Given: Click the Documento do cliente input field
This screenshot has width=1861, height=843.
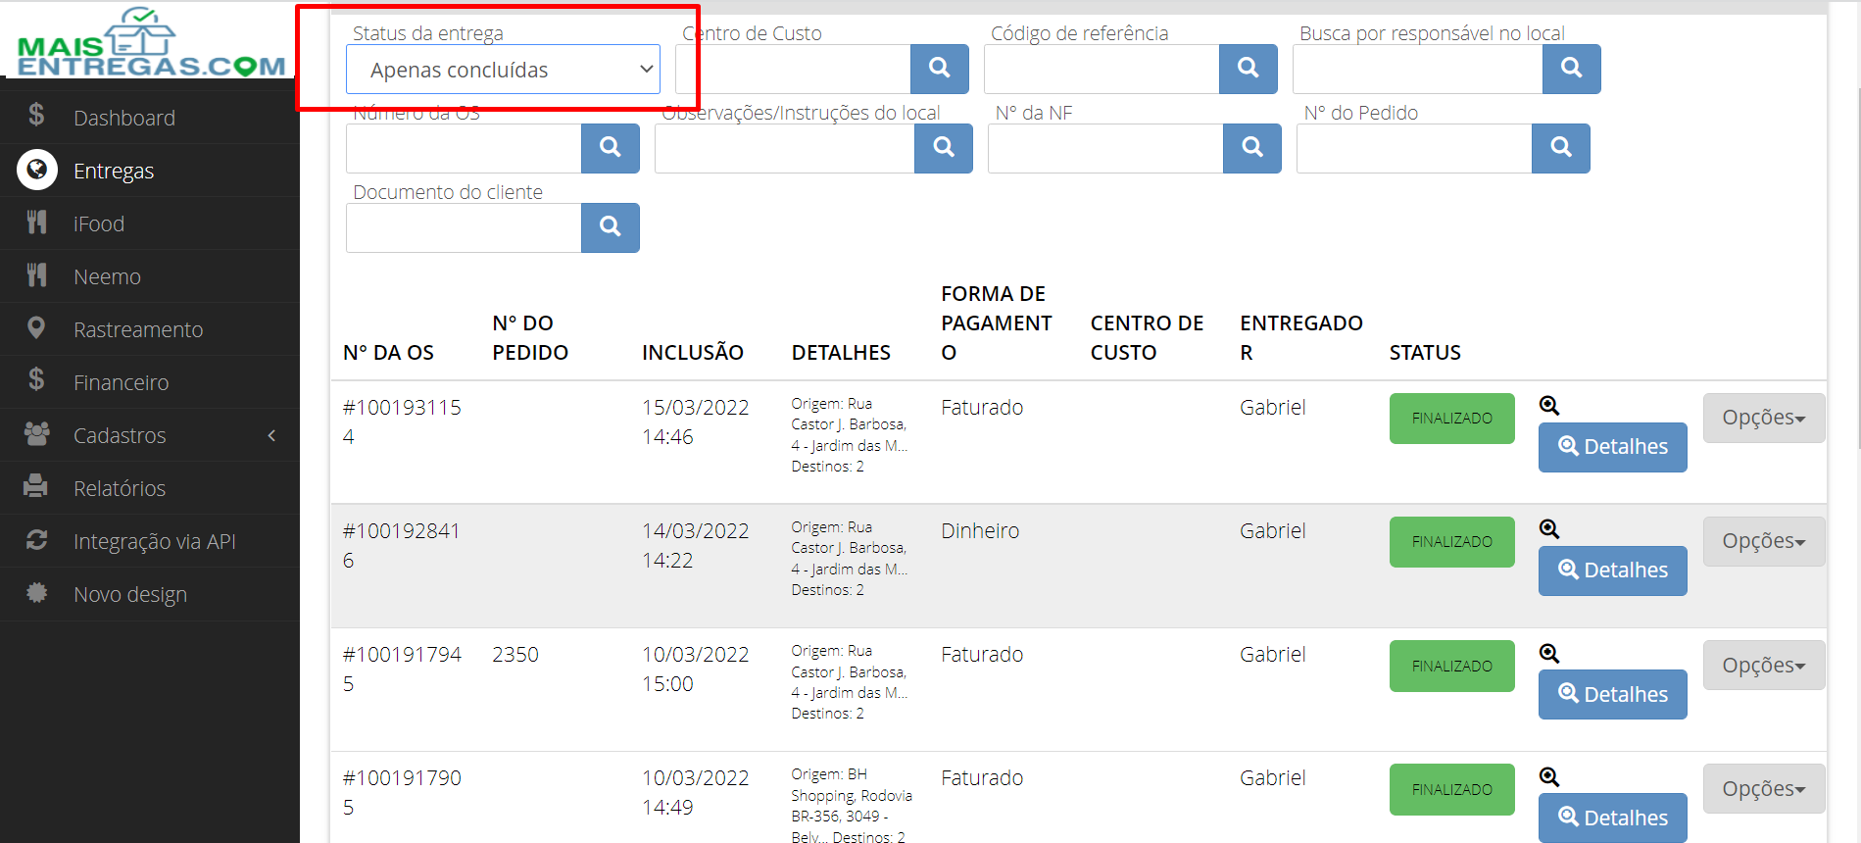Looking at the screenshot, I should point(464,227).
